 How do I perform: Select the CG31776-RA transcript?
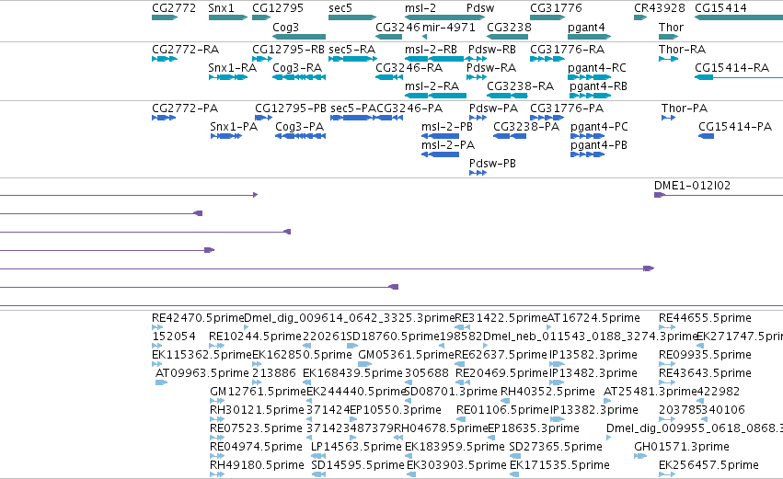pyautogui.click(x=547, y=59)
